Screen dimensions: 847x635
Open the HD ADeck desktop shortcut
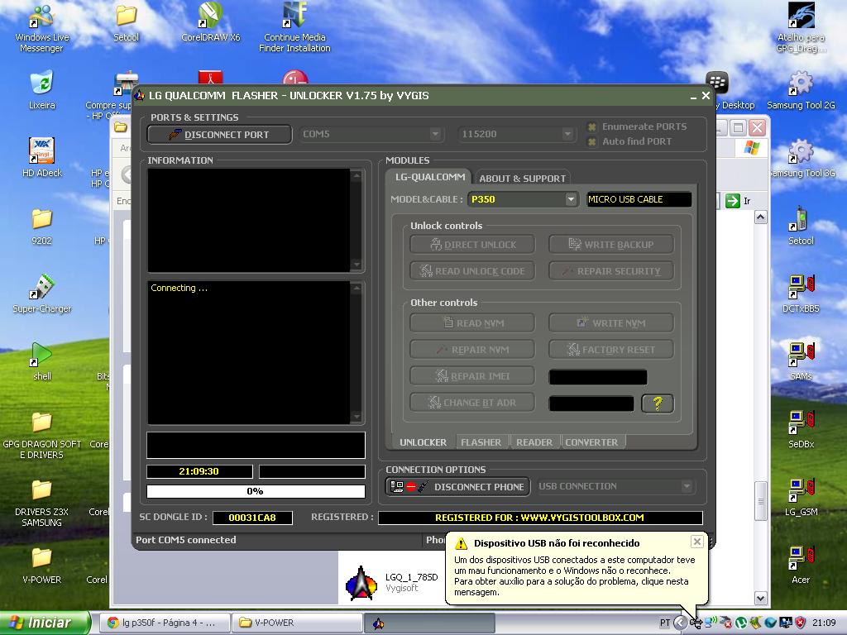tap(41, 158)
